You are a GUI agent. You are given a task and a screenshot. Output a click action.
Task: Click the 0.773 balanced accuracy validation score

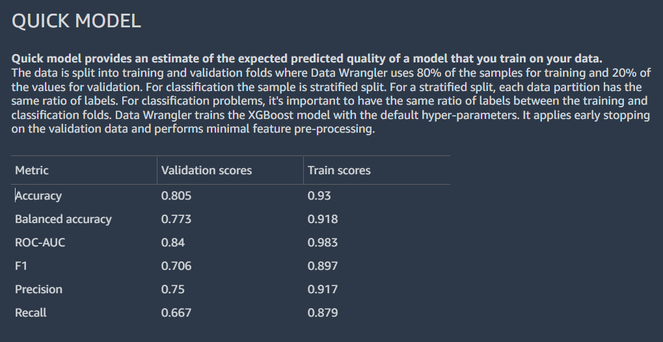point(176,219)
